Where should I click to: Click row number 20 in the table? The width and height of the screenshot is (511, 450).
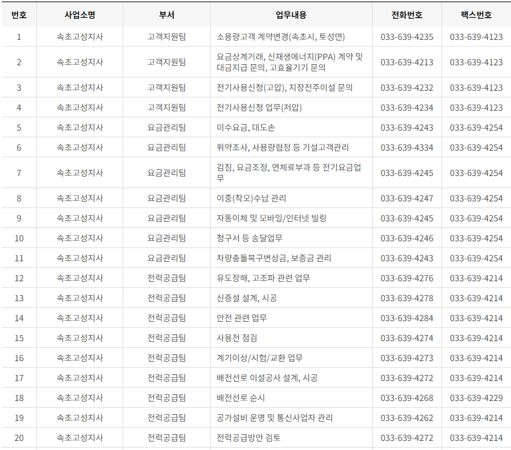[19, 436]
